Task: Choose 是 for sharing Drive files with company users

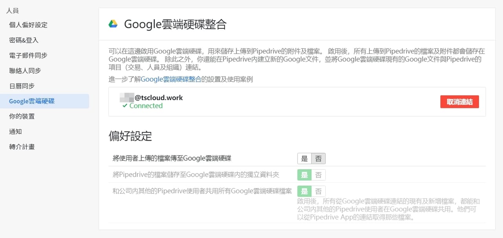Action: pos(305,191)
